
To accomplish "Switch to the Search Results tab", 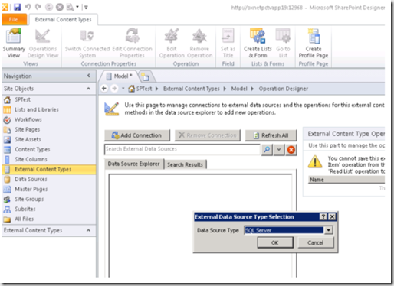I will (x=185, y=164).
